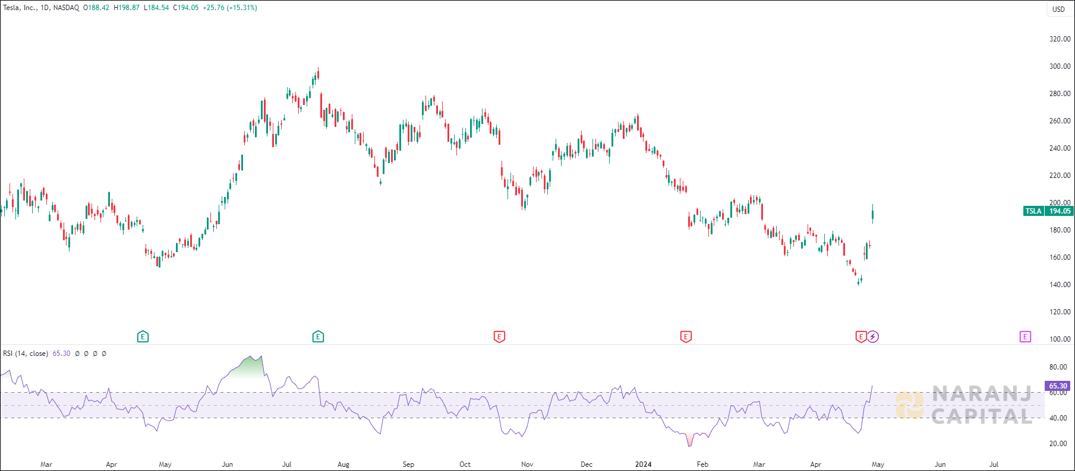The height and width of the screenshot is (471, 1075).
Task: Click the purple lightning bolt event icon
Action: [873, 337]
